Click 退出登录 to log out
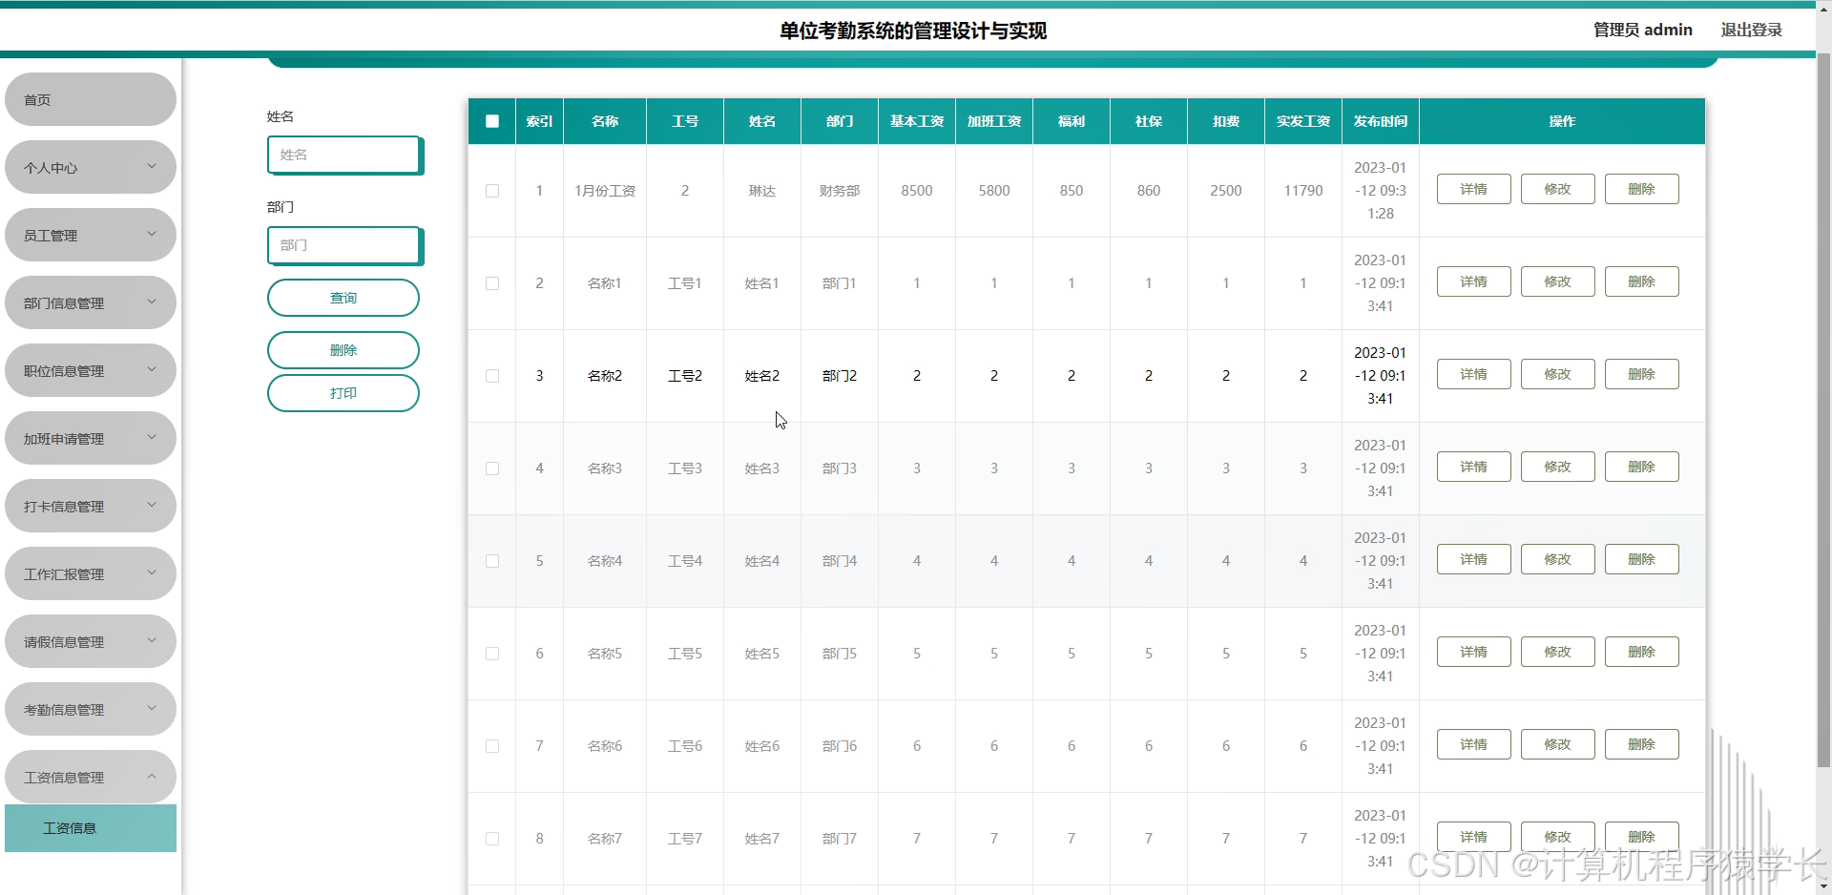1832x895 pixels. click(1752, 30)
